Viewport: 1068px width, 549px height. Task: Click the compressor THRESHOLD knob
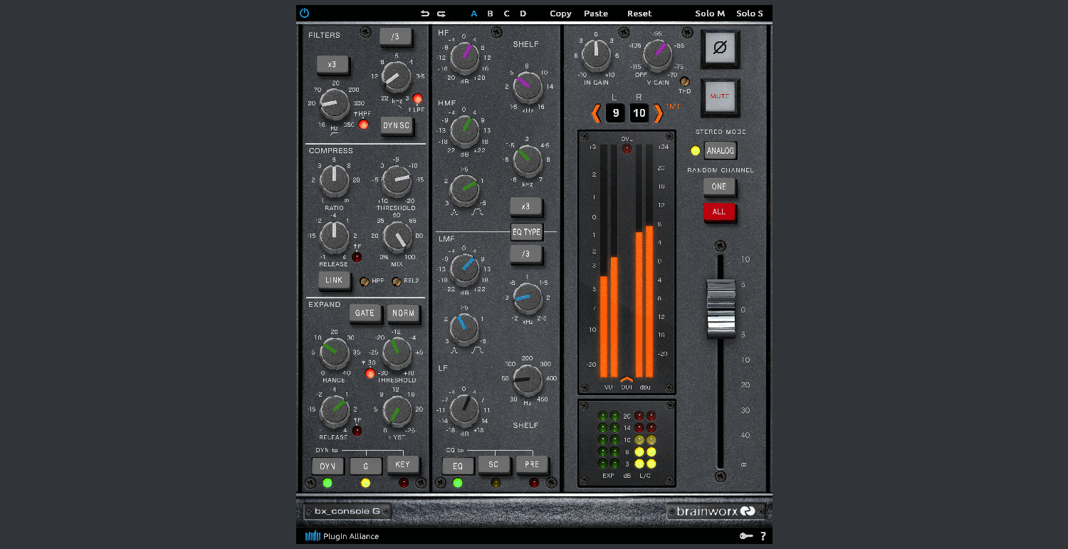397,181
